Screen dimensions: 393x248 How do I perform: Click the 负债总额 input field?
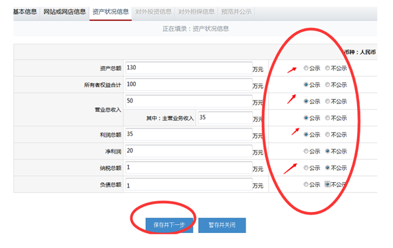tap(189, 185)
